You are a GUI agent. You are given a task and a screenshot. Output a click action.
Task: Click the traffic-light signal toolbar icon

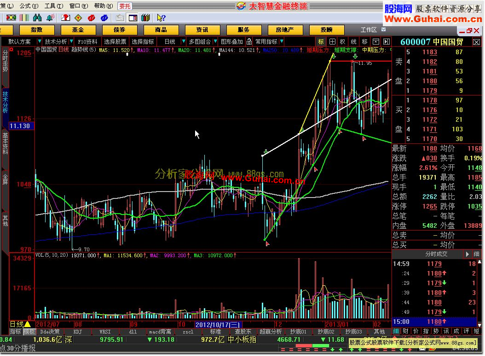pos(11,18)
